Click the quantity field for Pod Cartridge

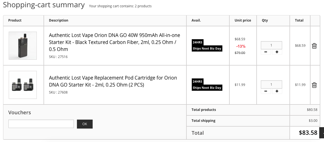271,84
